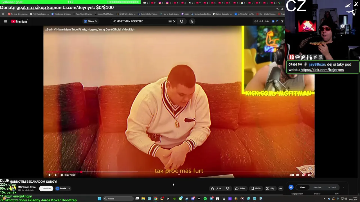This screenshot has width=360, height=202.
Task: Open the Filters button beside the search bar
Action: coord(91,21)
